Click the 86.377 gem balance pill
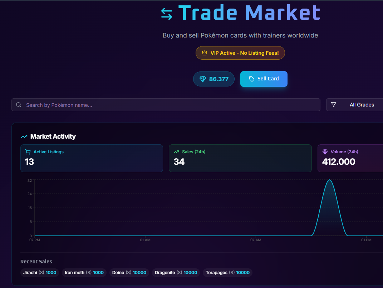Image resolution: width=383 pixels, height=288 pixels. [214, 79]
